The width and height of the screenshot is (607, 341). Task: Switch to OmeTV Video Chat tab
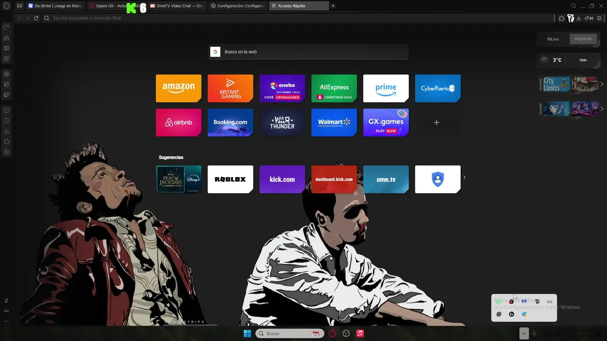tap(177, 6)
